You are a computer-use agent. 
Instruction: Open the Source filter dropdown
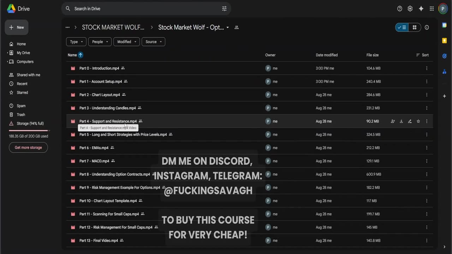[153, 42]
